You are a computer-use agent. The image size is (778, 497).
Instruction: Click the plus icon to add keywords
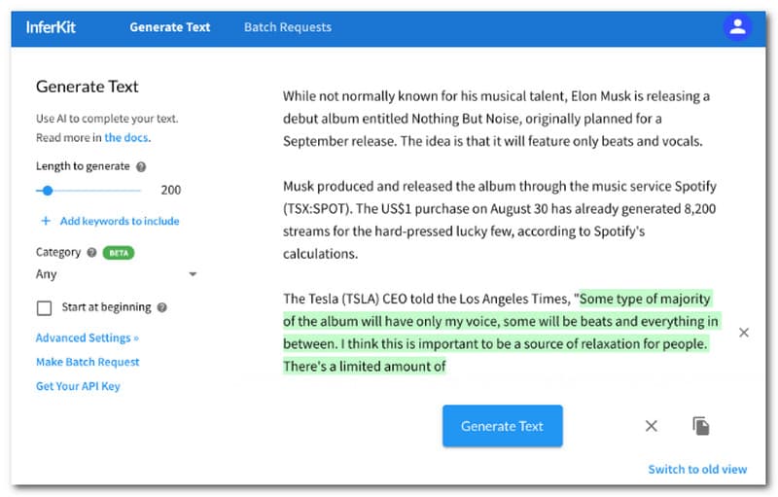46,221
